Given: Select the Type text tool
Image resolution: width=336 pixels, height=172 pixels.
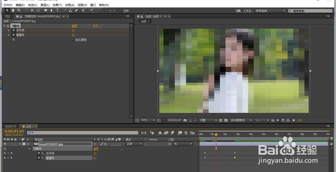Looking at the screenshot, I should 57,10.
